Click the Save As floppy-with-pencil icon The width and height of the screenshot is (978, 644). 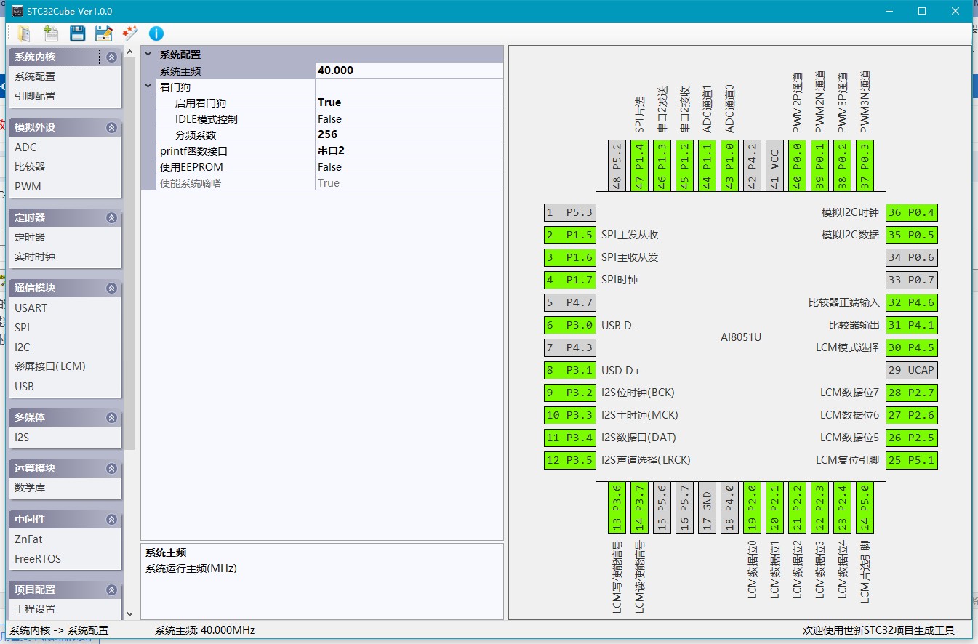pyautogui.click(x=104, y=33)
